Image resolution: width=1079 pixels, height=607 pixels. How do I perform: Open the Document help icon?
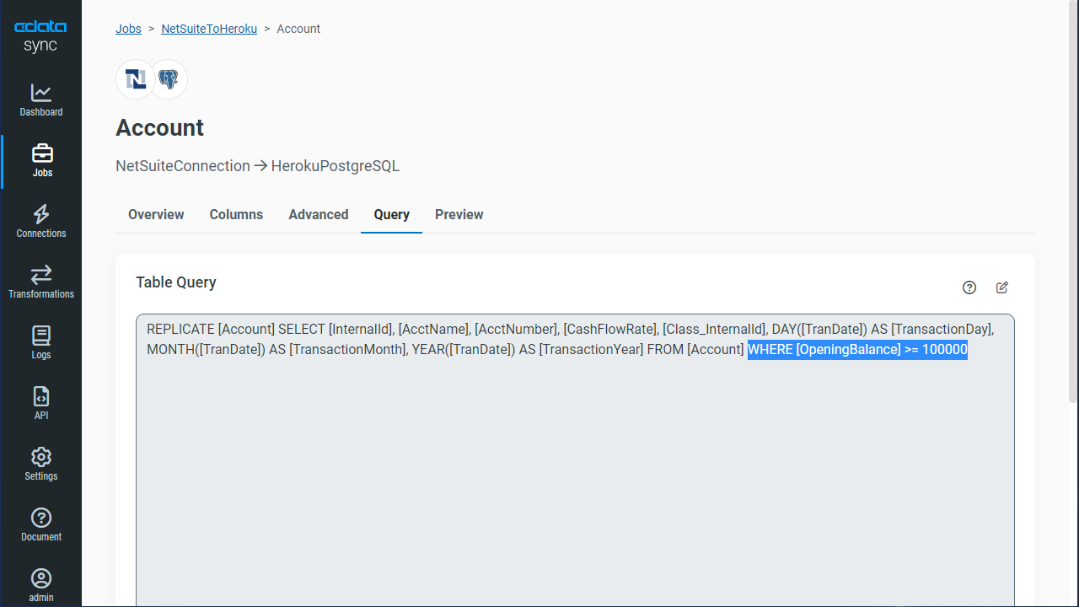(41, 524)
